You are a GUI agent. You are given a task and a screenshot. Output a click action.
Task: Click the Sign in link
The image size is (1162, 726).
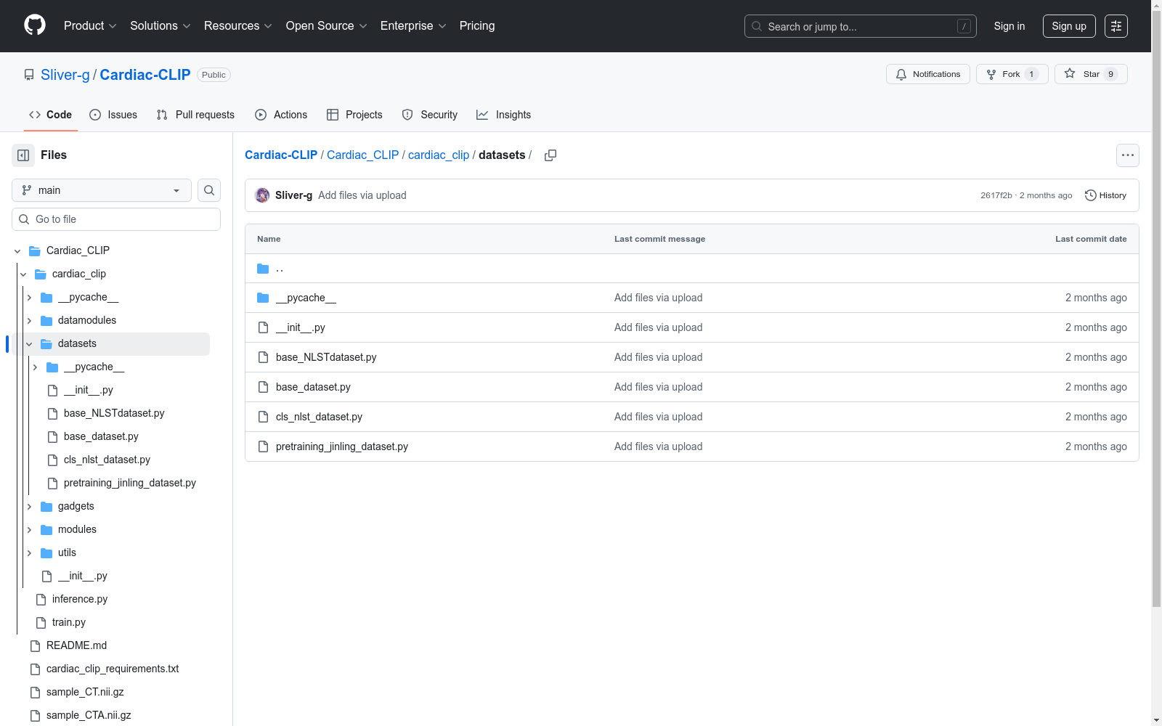point(1009,26)
